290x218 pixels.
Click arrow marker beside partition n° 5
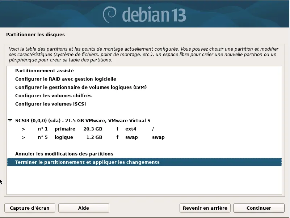24,137
